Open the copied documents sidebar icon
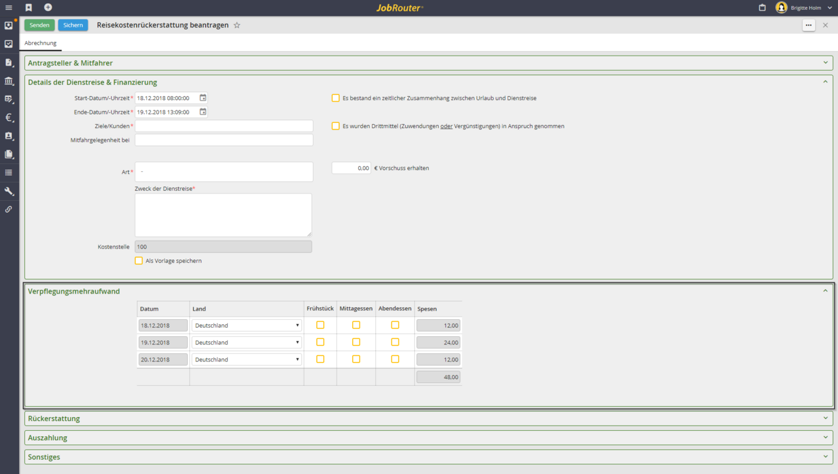The image size is (838, 474). pyautogui.click(x=9, y=154)
